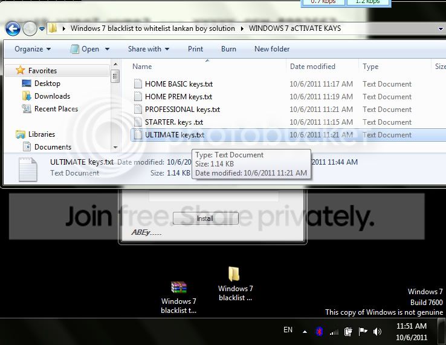Click the Show desktop strip
This screenshot has width=446, height=345.
pos(441,332)
